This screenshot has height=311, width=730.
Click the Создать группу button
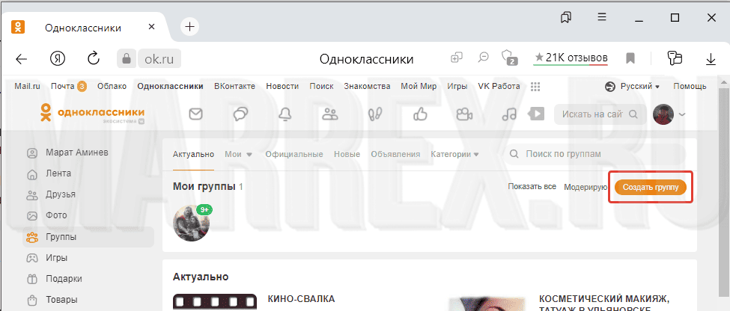(x=651, y=187)
